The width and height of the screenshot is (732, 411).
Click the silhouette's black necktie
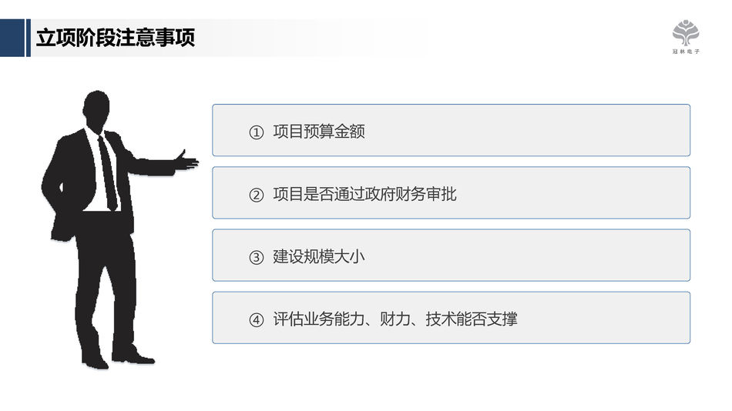[108, 173]
